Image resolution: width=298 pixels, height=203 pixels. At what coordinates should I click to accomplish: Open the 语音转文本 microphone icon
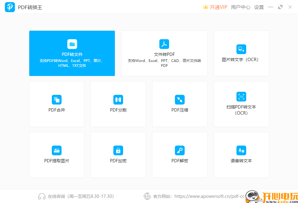(241, 150)
